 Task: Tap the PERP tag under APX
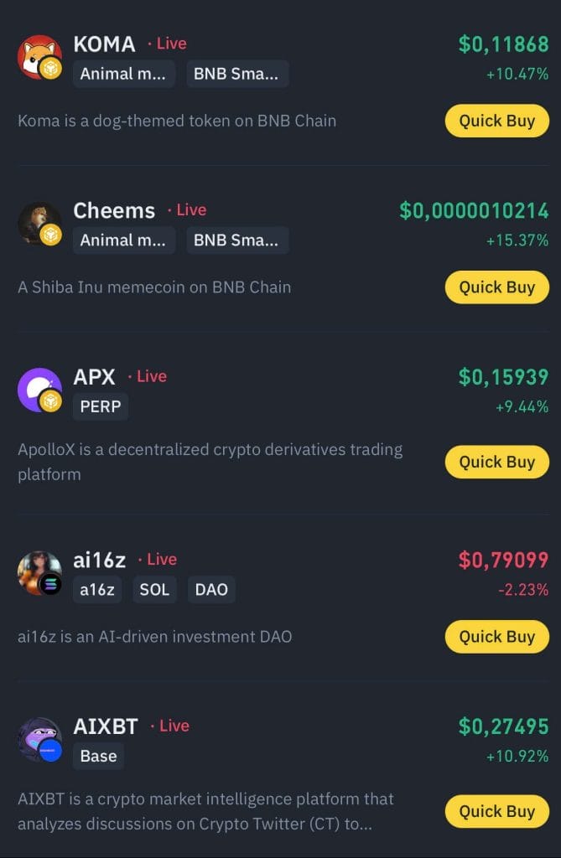pos(101,406)
